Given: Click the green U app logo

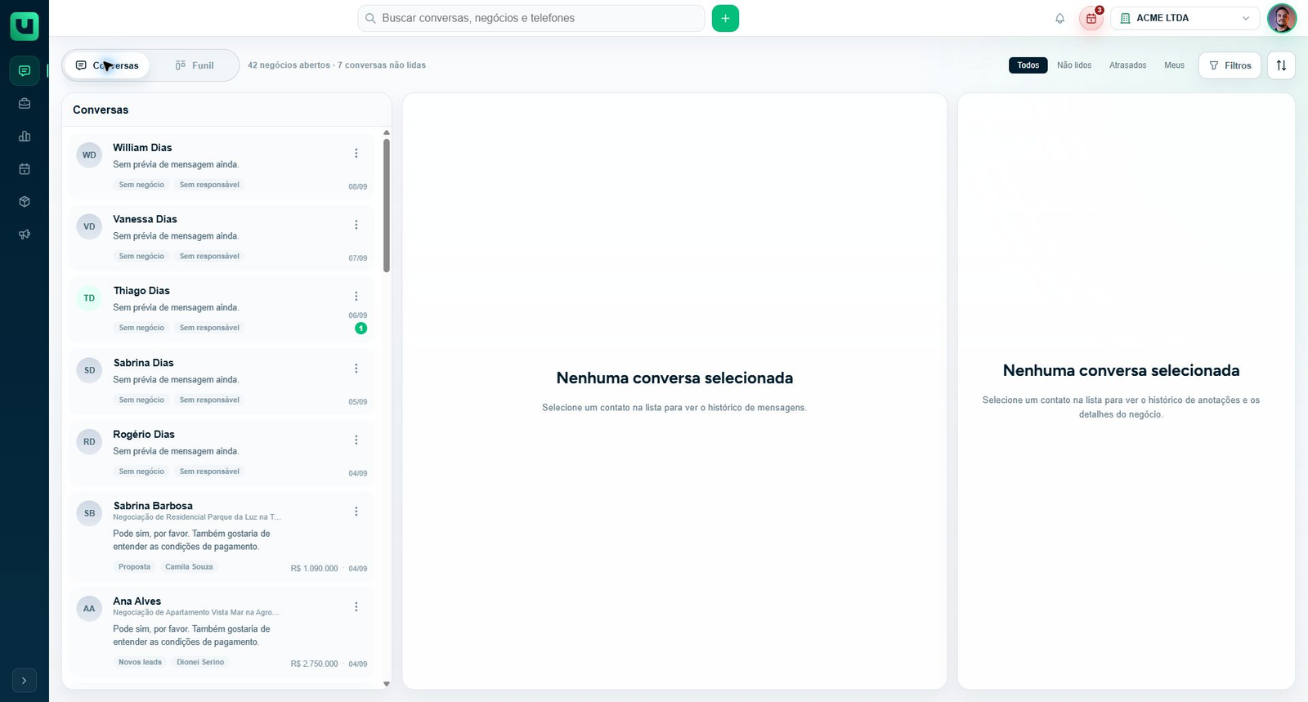Looking at the screenshot, I should [x=25, y=26].
